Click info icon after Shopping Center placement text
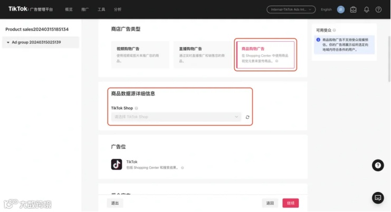This screenshot has width=391, height=212. pos(182,168)
